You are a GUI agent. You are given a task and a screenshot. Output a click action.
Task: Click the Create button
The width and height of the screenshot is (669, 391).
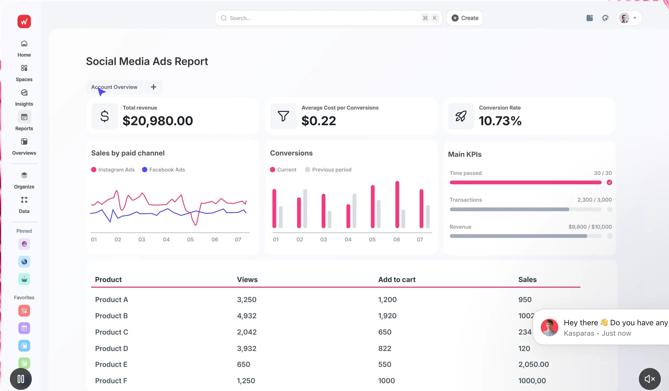465,18
